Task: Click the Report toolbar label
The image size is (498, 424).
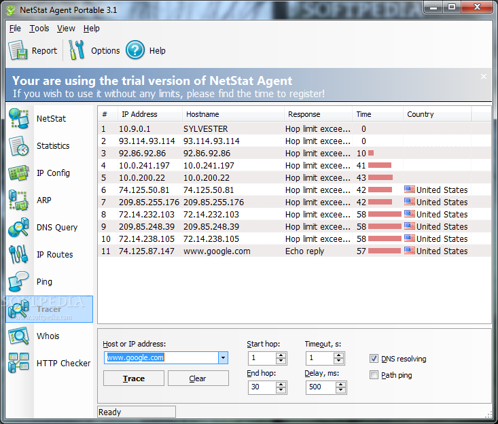Action: 44,51
